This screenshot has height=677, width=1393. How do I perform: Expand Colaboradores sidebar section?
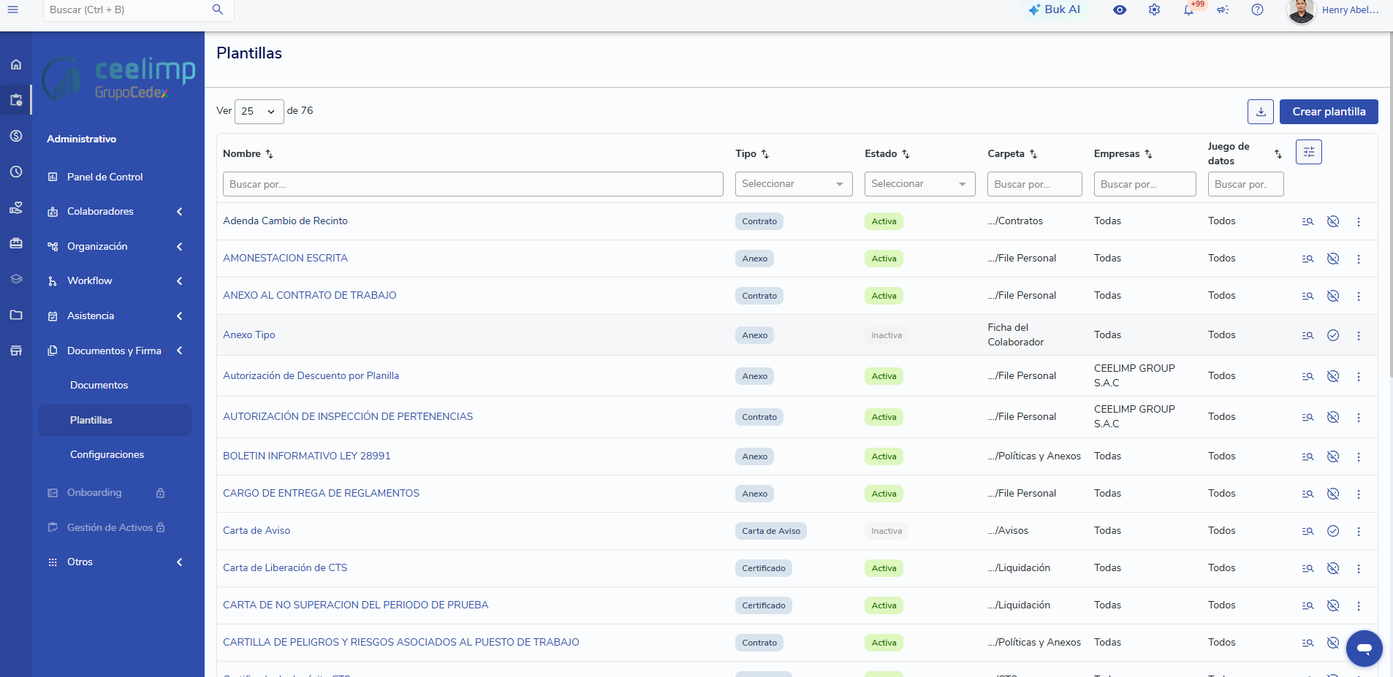[x=115, y=212]
